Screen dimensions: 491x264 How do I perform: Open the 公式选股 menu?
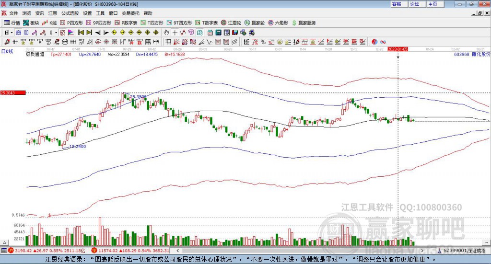pyautogui.click(x=70, y=13)
